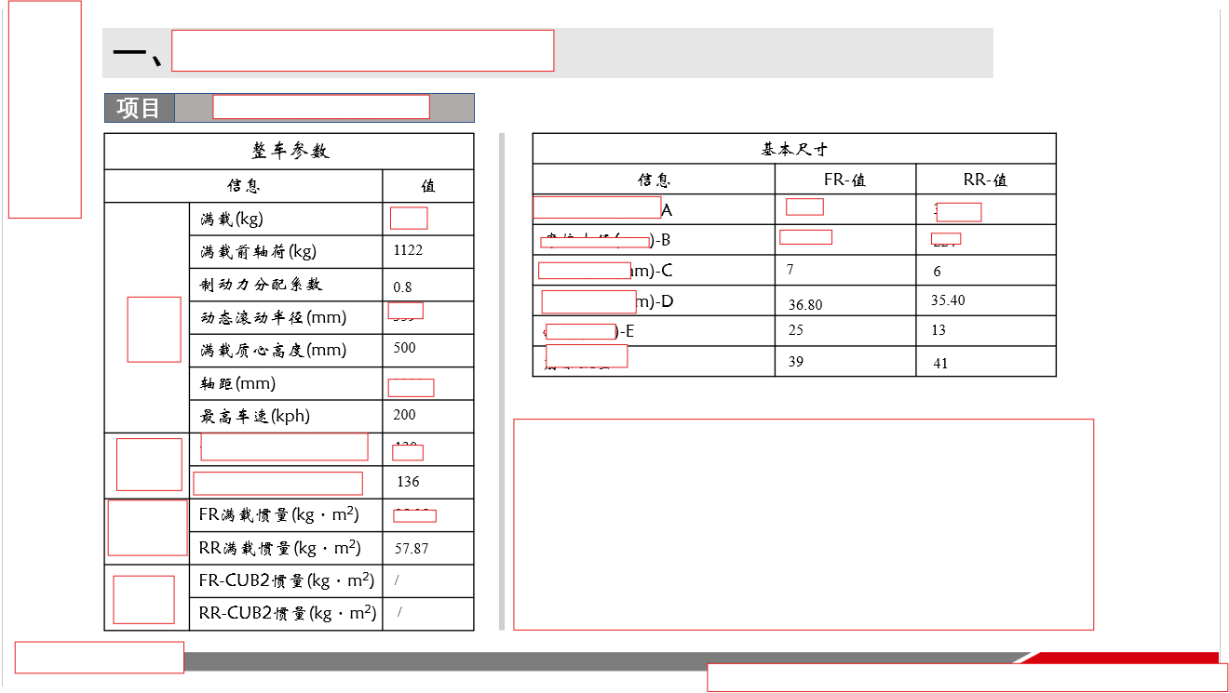Click the value 200
The height and width of the screenshot is (693, 1229).
[x=405, y=415]
